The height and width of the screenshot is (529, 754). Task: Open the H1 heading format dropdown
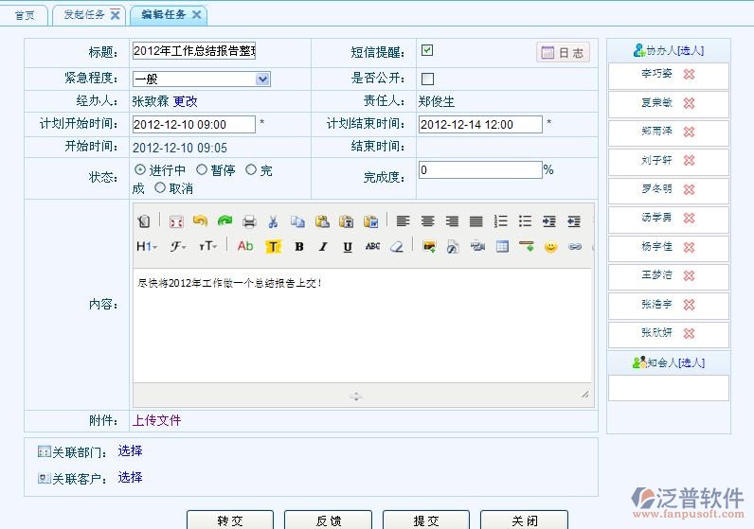coord(147,247)
